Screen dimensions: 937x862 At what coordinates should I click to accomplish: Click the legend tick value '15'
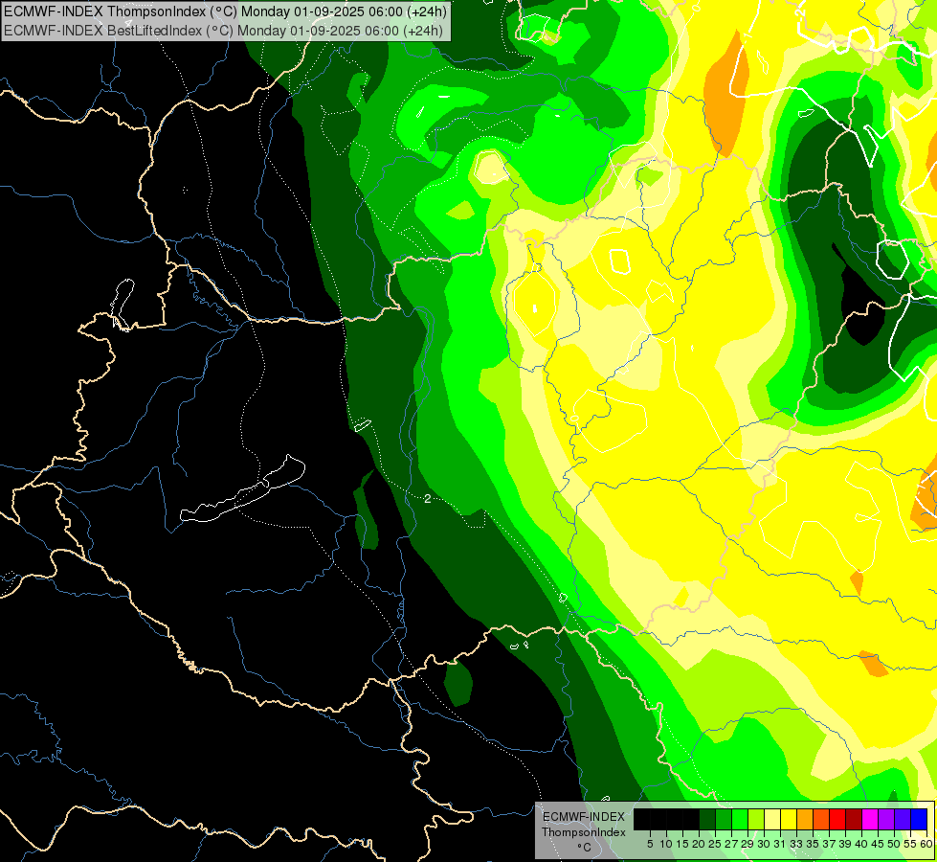[x=682, y=844]
